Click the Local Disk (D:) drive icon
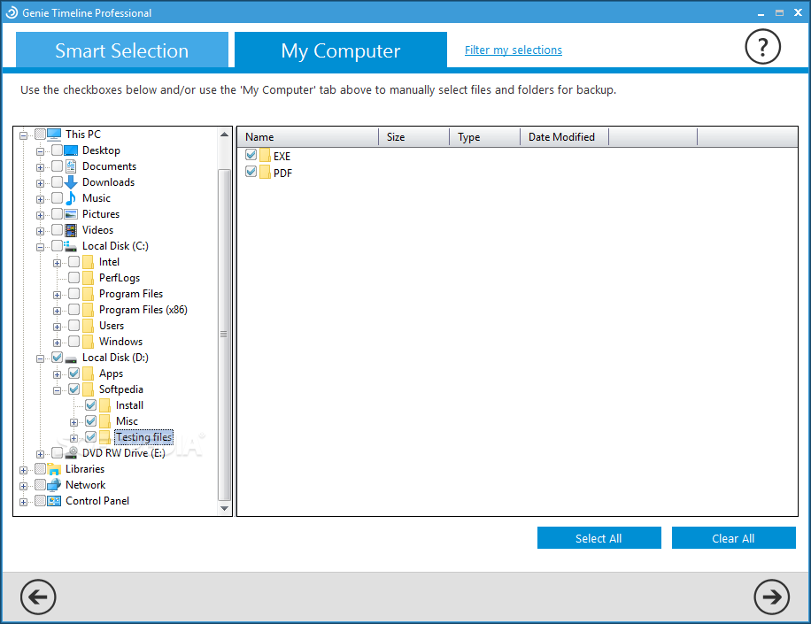811x624 pixels. [71, 358]
